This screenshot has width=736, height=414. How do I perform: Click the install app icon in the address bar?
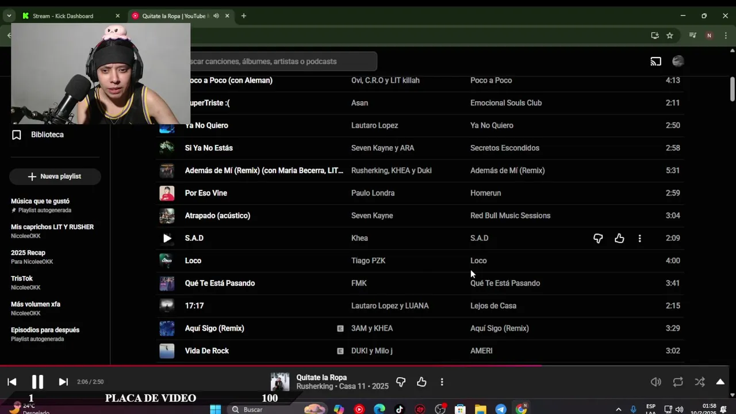click(x=654, y=36)
